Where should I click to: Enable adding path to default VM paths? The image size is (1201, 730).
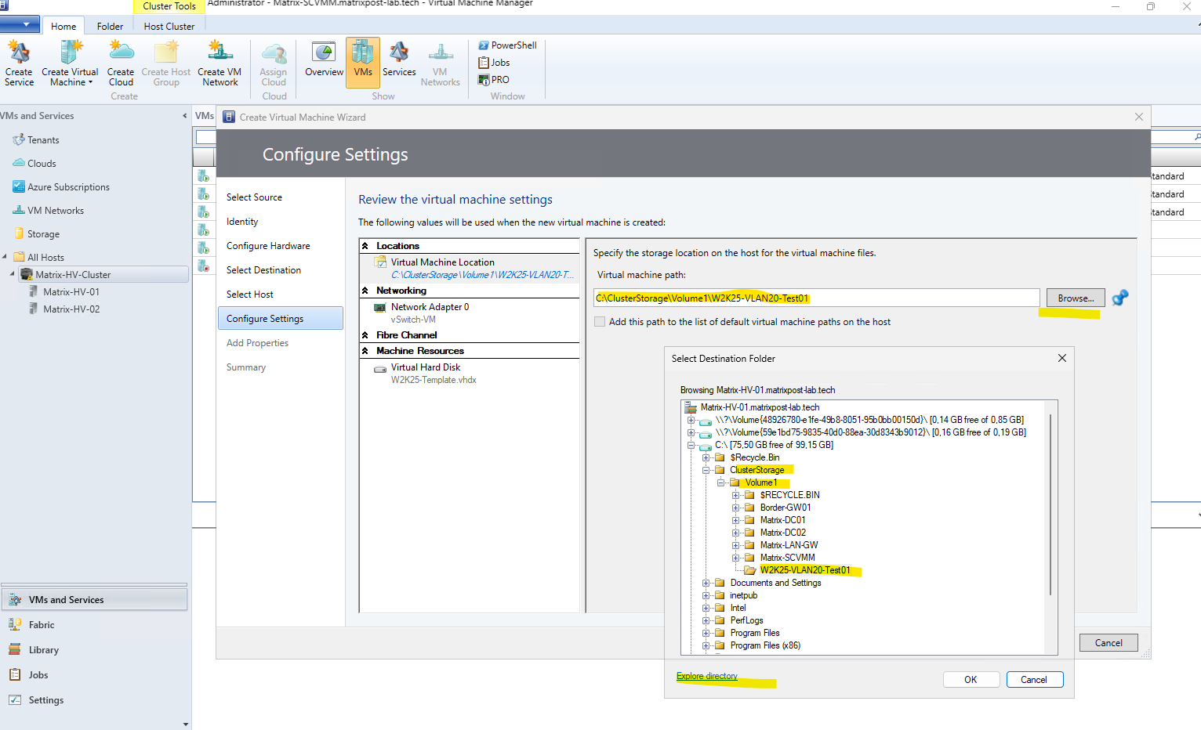pyautogui.click(x=600, y=322)
